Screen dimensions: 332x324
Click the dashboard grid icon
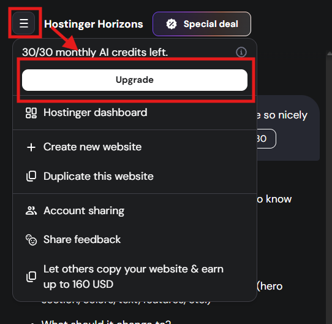click(31, 113)
